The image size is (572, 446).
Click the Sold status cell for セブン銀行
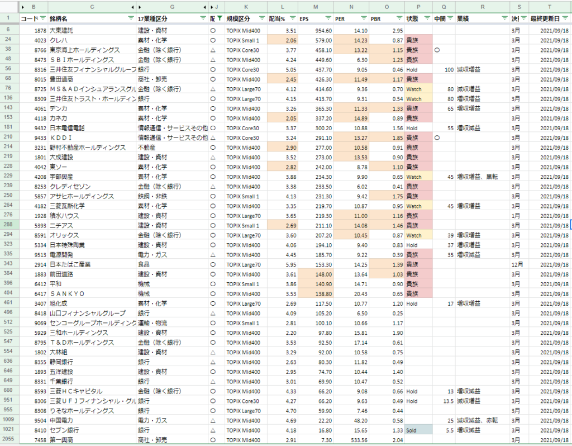tap(418, 430)
